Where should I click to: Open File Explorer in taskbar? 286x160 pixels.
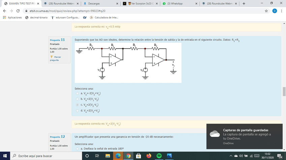tap(108, 156)
